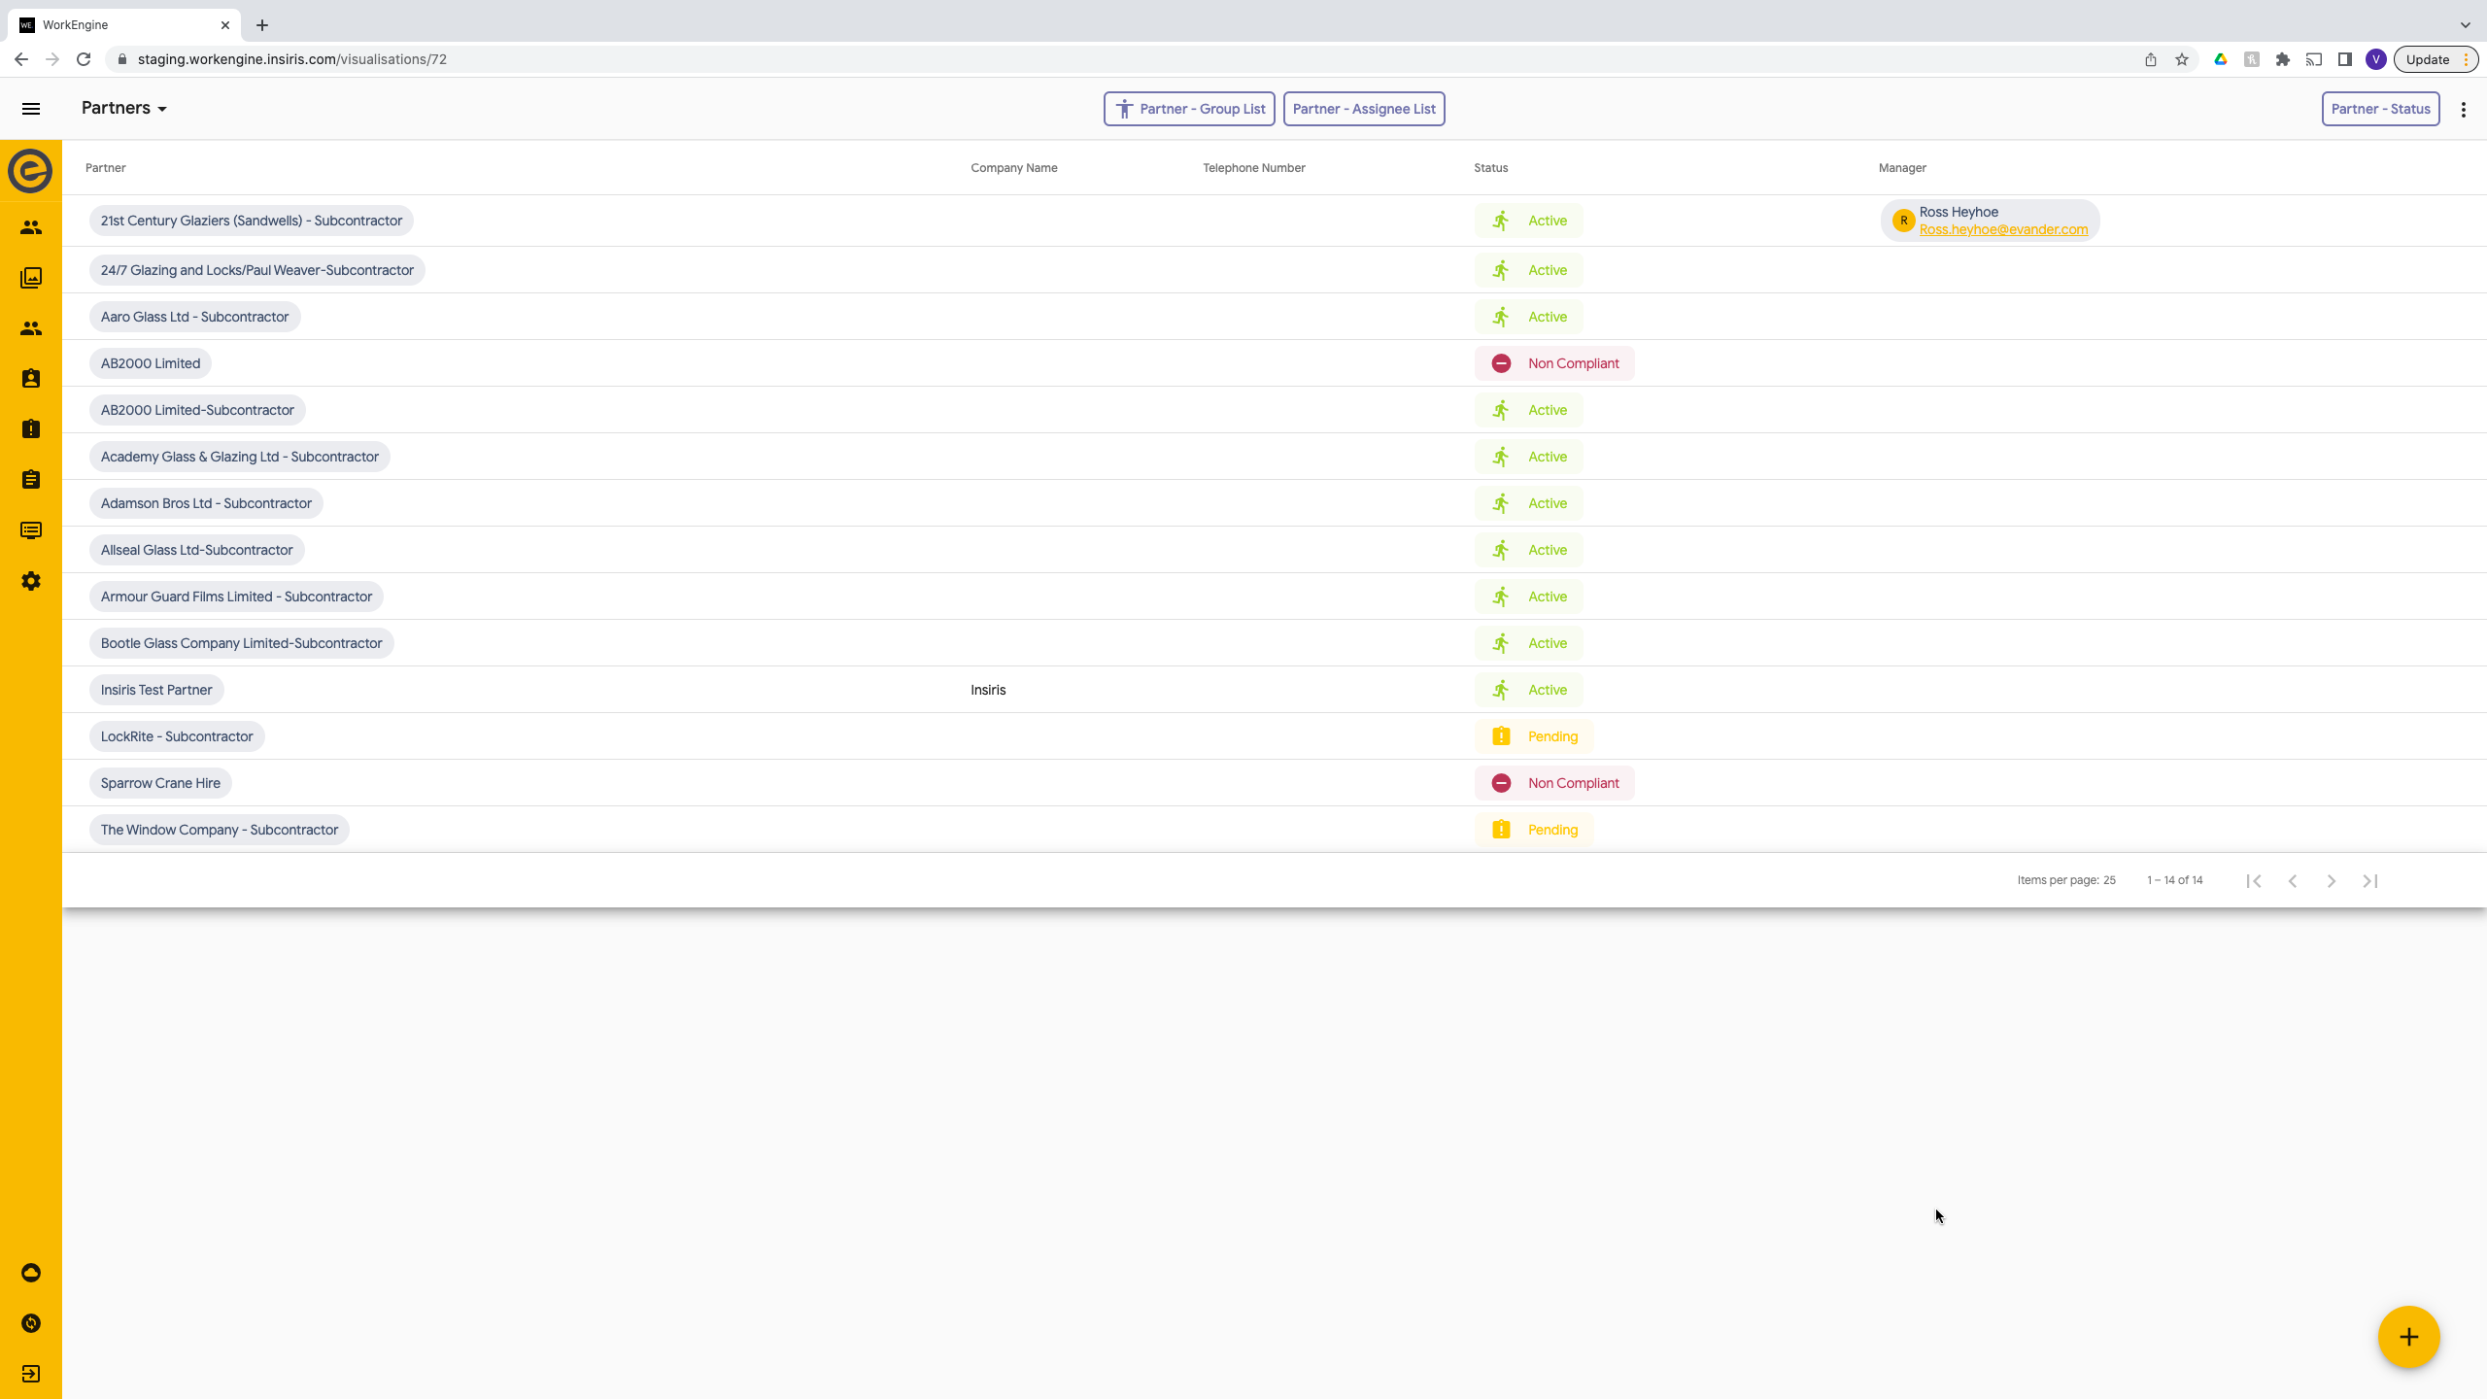This screenshot has height=1399, width=2487.
Task: Click the sync icon in sidebar
Action: coord(31,1323)
